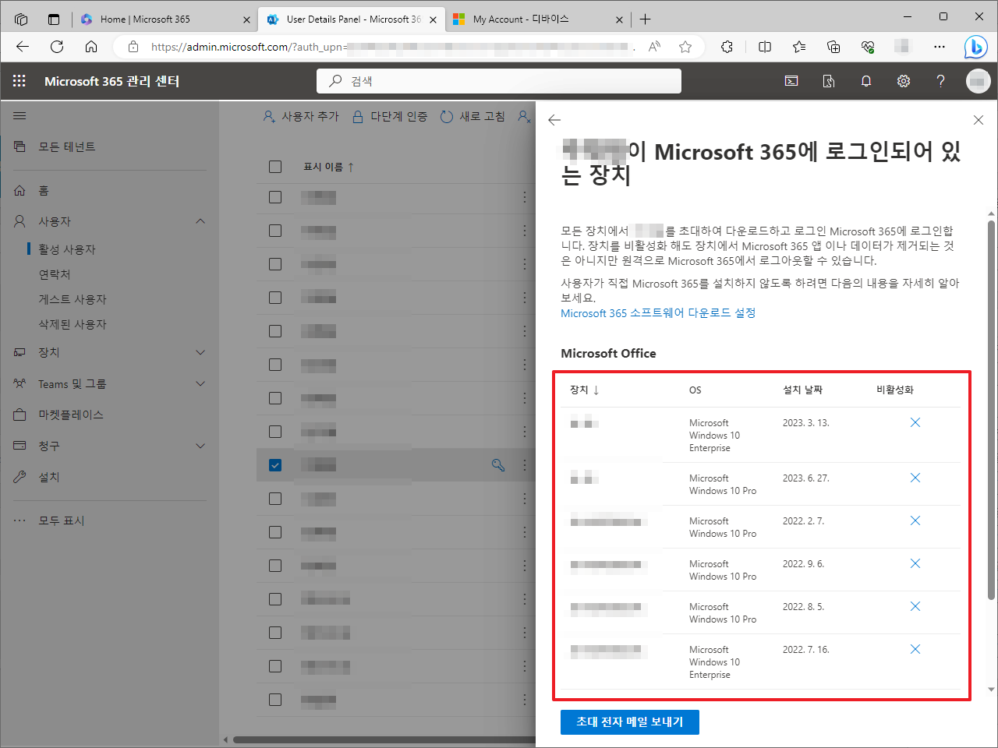Open 게스트 사용자 page

point(73,299)
